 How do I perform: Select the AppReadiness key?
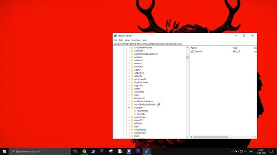pyautogui.click(x=141, y=82)
